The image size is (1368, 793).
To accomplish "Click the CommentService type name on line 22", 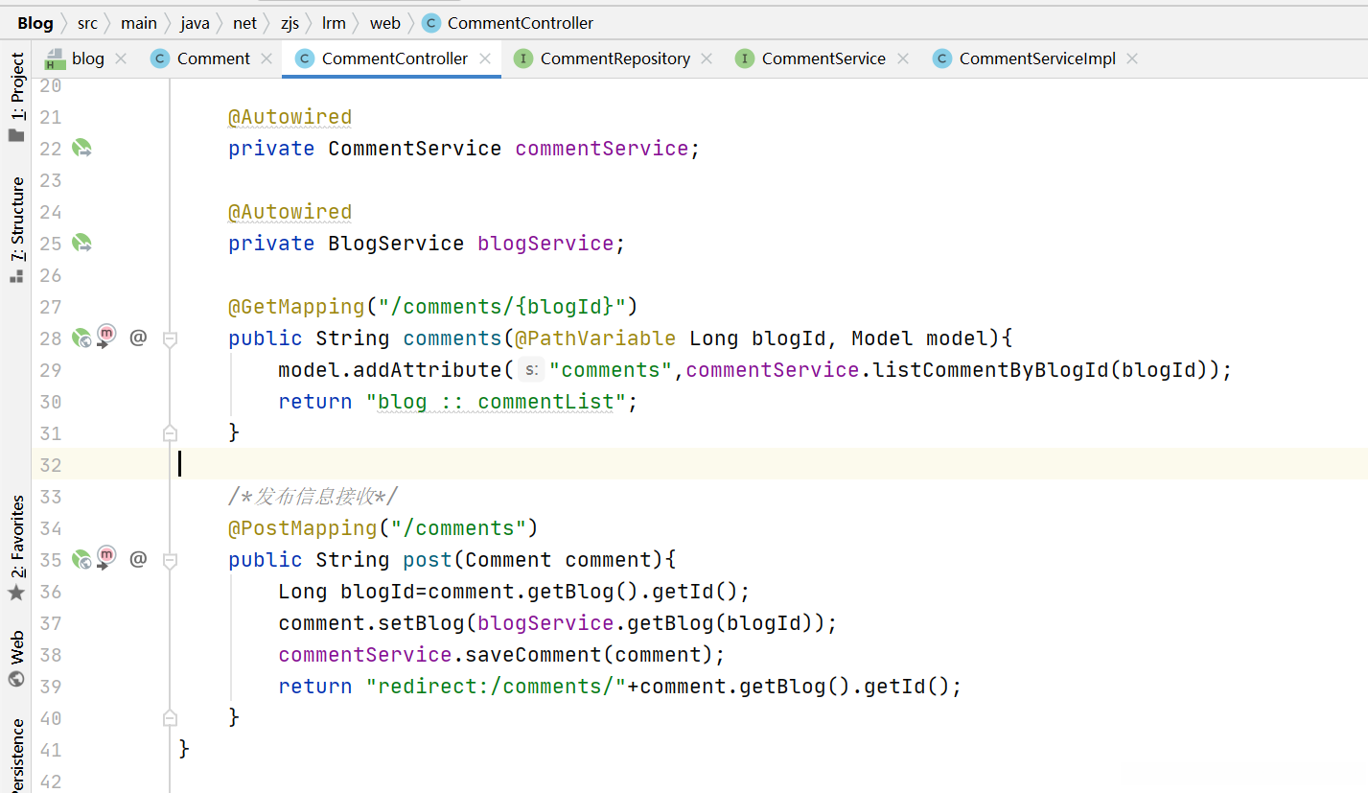I will tap(415, 149).
